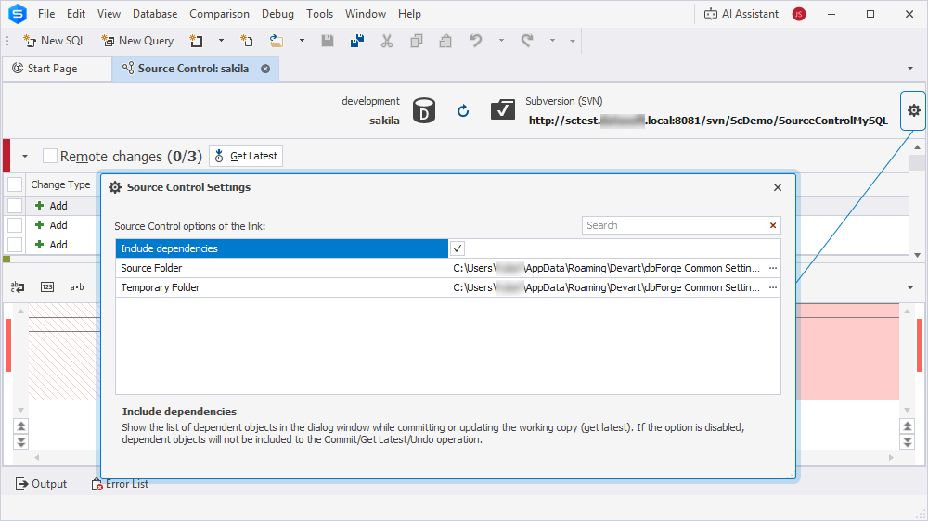Viewport: 928px width, 521px height.
Task: Open Source Control settings gear icon
Action: (x=913, y=111)
